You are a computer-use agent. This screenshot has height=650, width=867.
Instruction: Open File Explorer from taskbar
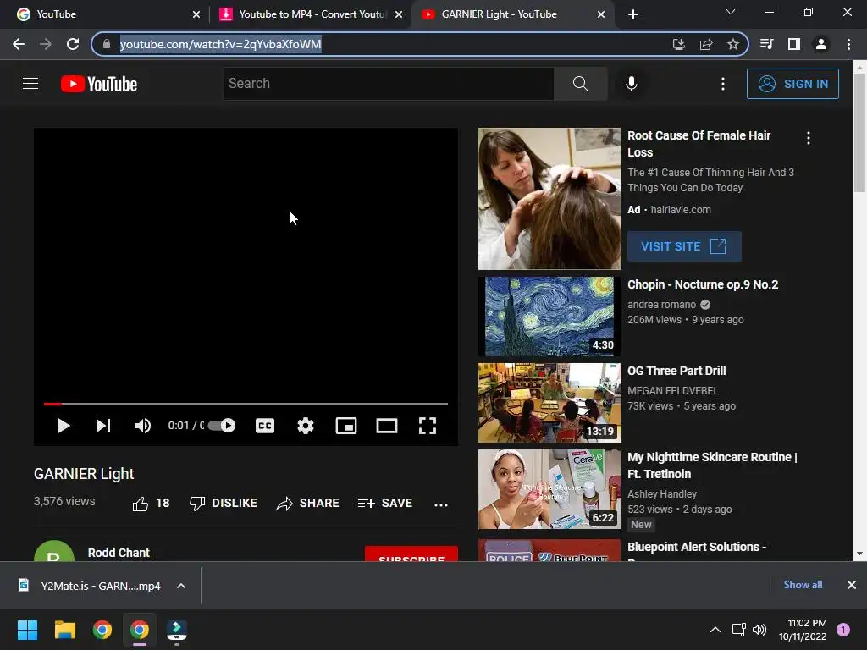64,630
